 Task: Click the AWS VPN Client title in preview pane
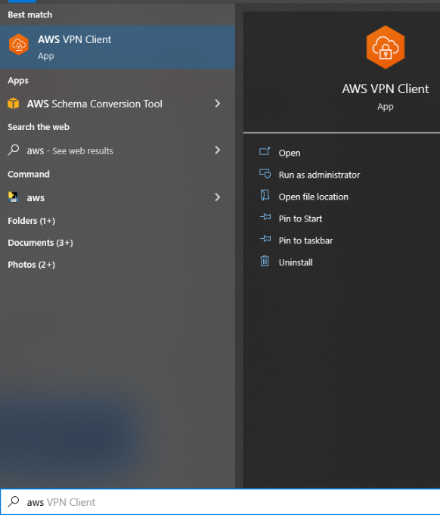[385, 88]
